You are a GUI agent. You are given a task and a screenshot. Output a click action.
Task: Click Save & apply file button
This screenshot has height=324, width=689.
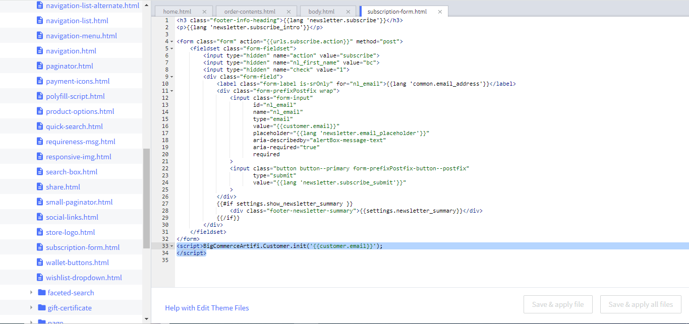(558, 304)
